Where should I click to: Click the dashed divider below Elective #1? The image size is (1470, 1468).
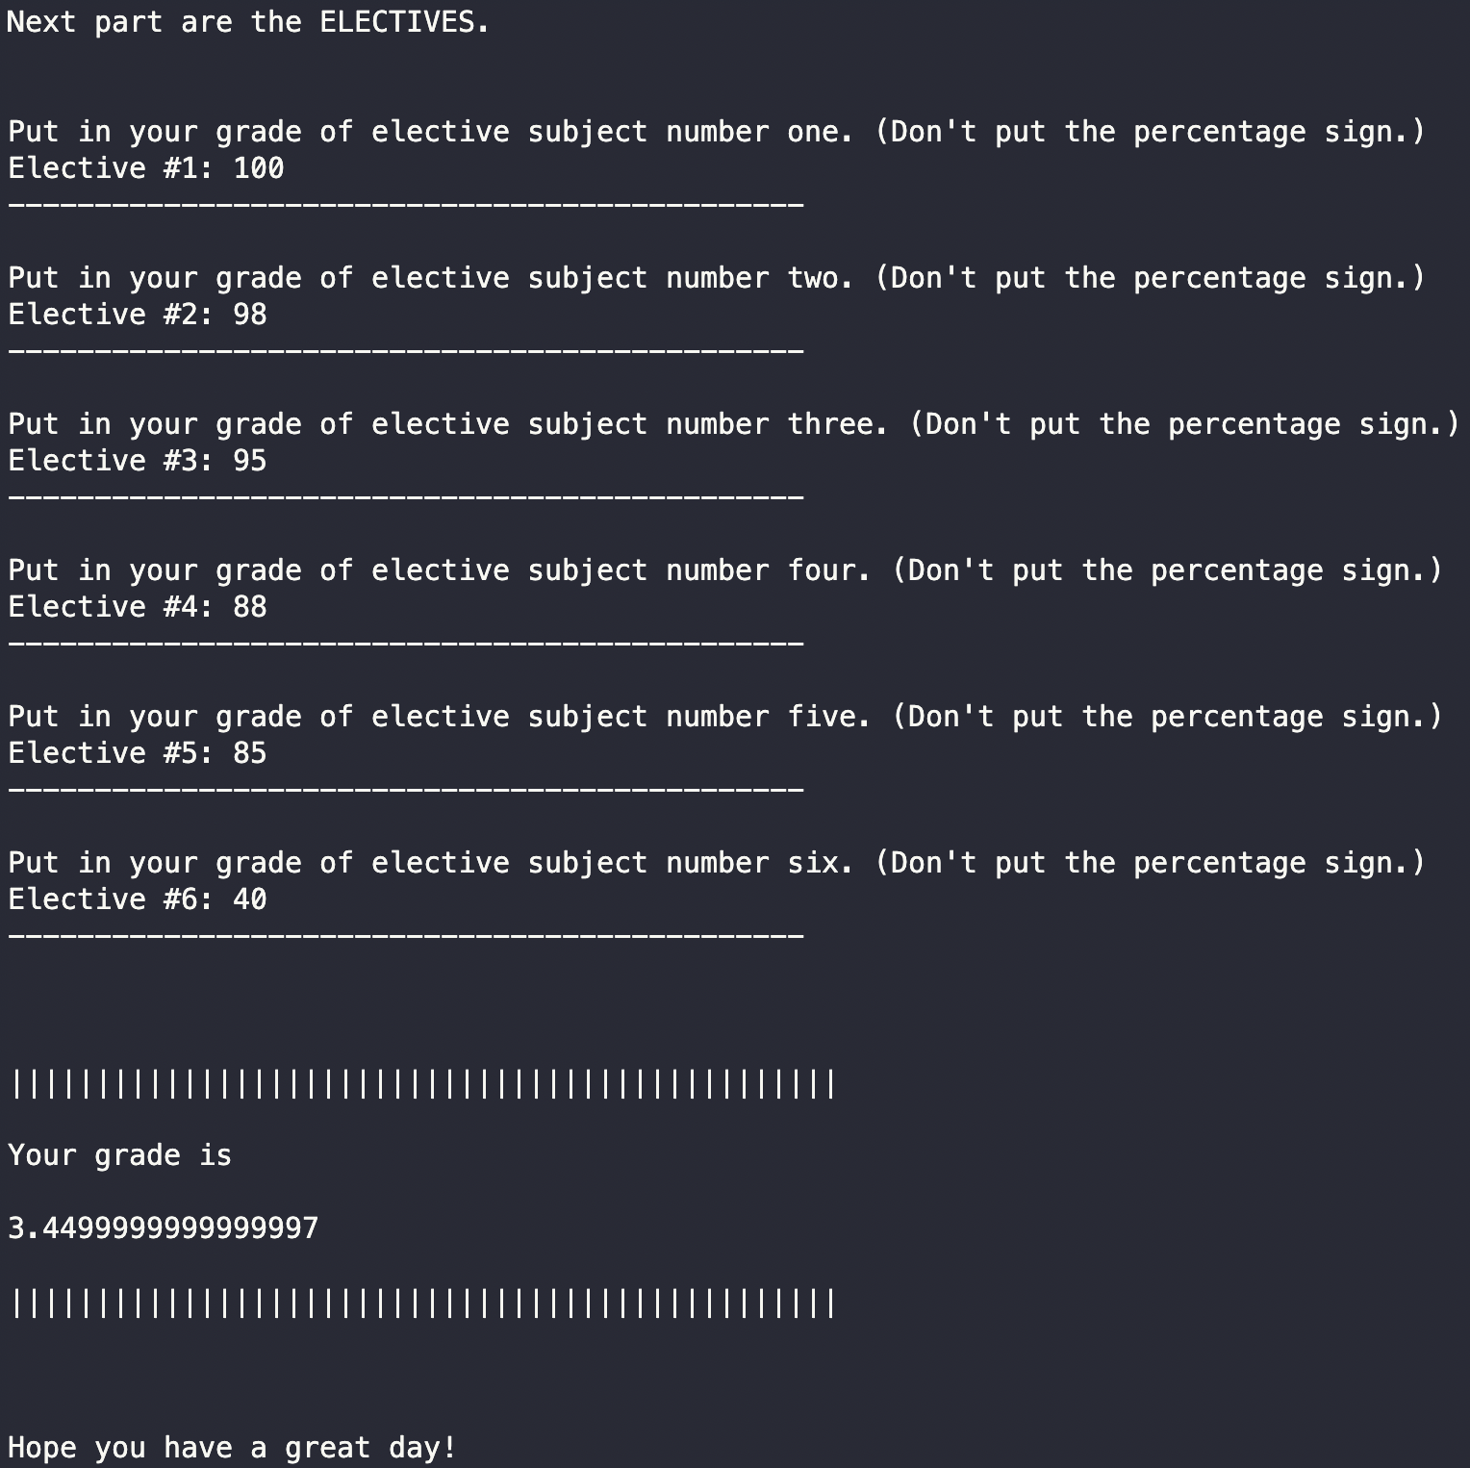[406, 205]
